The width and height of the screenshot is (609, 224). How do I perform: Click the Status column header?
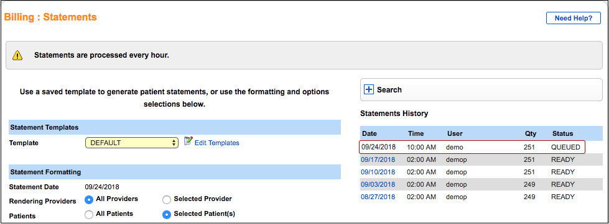[562, 133]
